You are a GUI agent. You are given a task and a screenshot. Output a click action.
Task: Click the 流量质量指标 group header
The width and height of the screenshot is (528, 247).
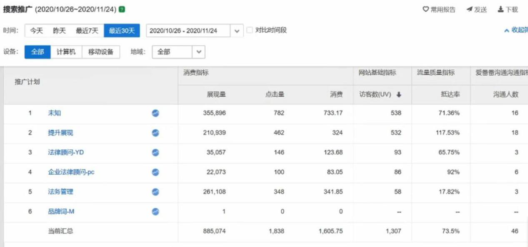tap(436, 73)
